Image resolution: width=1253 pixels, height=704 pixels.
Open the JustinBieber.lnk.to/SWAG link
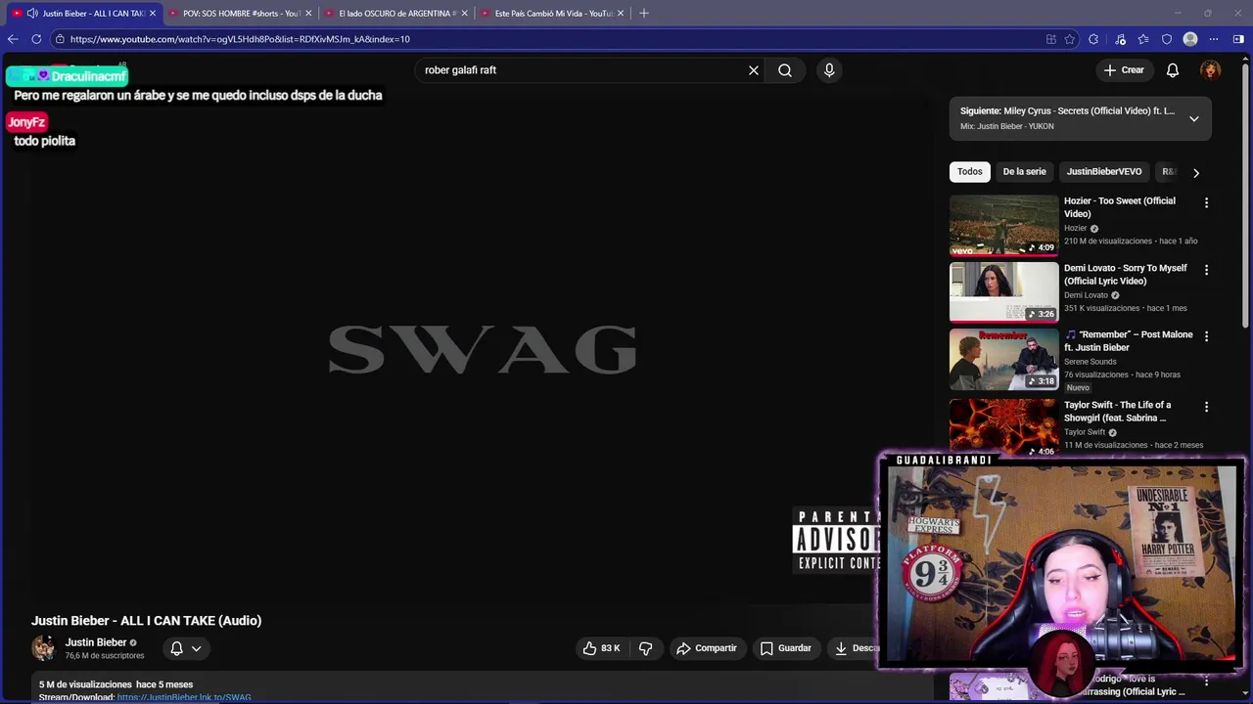(184, 697)
